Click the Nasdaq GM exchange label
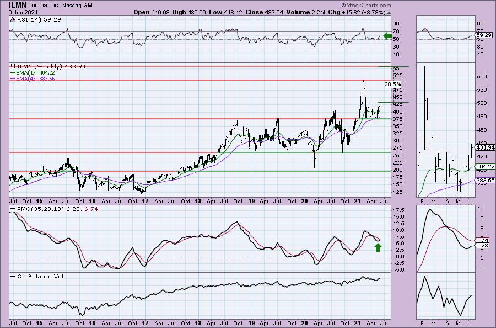 pyautogui.click(x=78, y=6)
